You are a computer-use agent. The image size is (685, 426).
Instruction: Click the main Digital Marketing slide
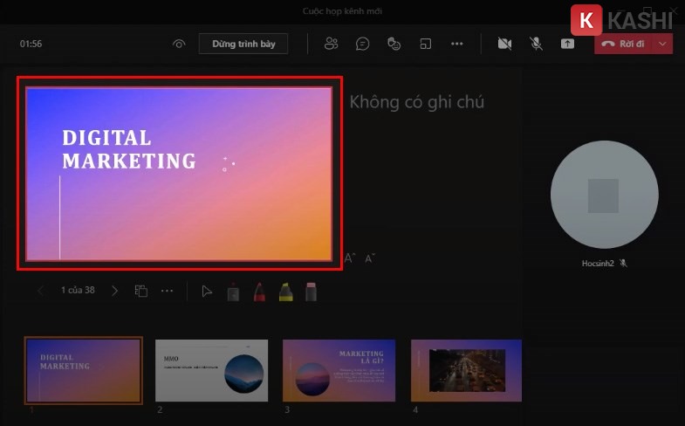[x=179, y=174]
